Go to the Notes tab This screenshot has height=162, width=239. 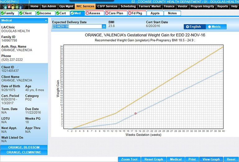click(172, 13)
